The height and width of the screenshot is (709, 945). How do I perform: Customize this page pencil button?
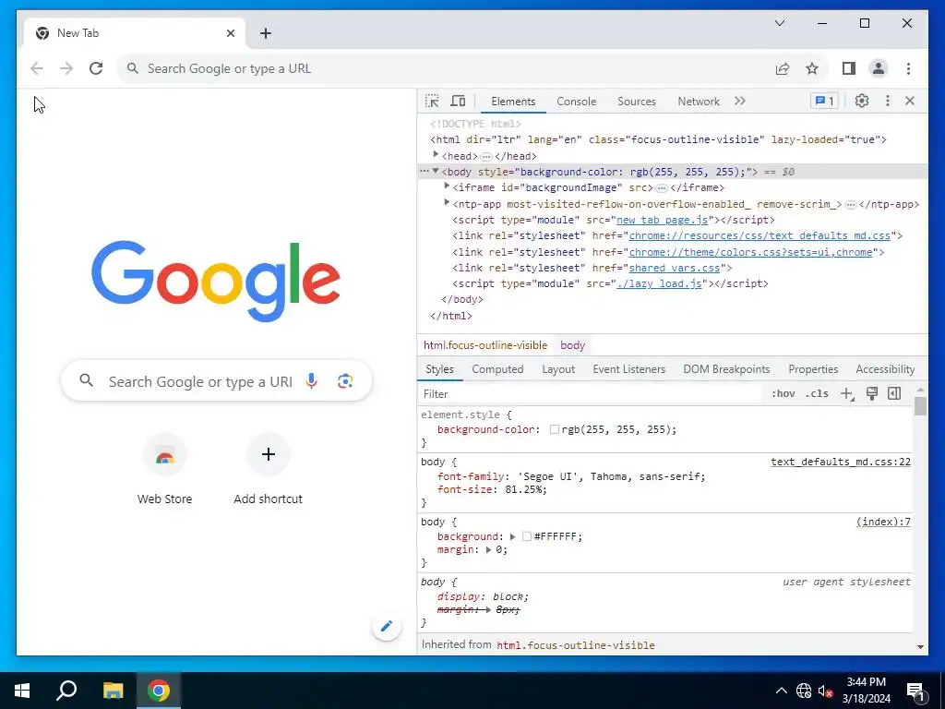tap(387, 626)
